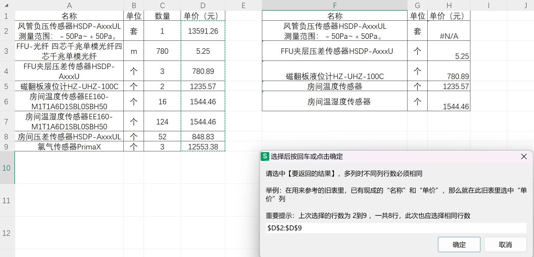Select the H2 cell showing #N/A
This screenshot has width=534, height=257.
click(449, 31)
